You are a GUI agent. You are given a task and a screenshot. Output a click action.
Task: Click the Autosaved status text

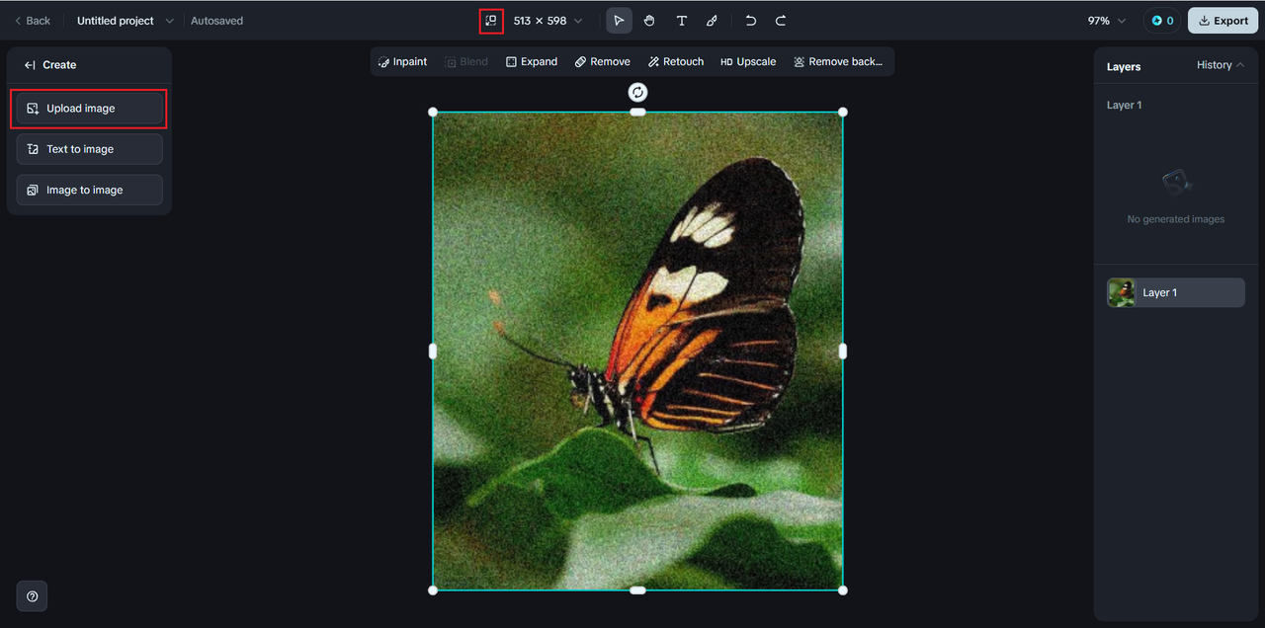[x=216, y=21]
